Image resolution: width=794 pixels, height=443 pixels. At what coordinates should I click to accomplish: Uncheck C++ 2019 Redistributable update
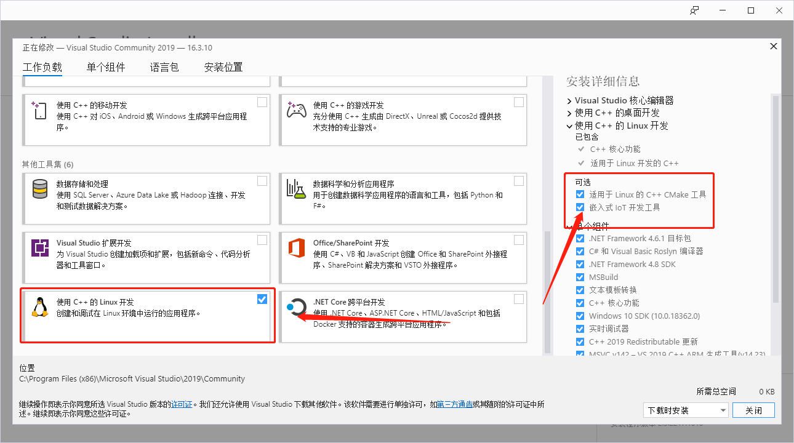tap(580, 341)
